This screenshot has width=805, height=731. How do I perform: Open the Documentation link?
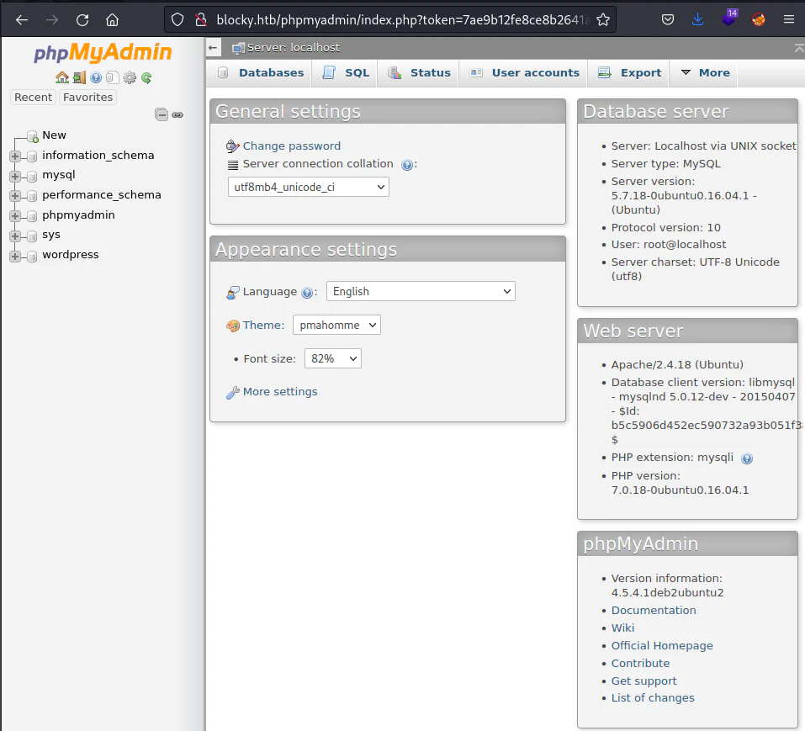654,611
